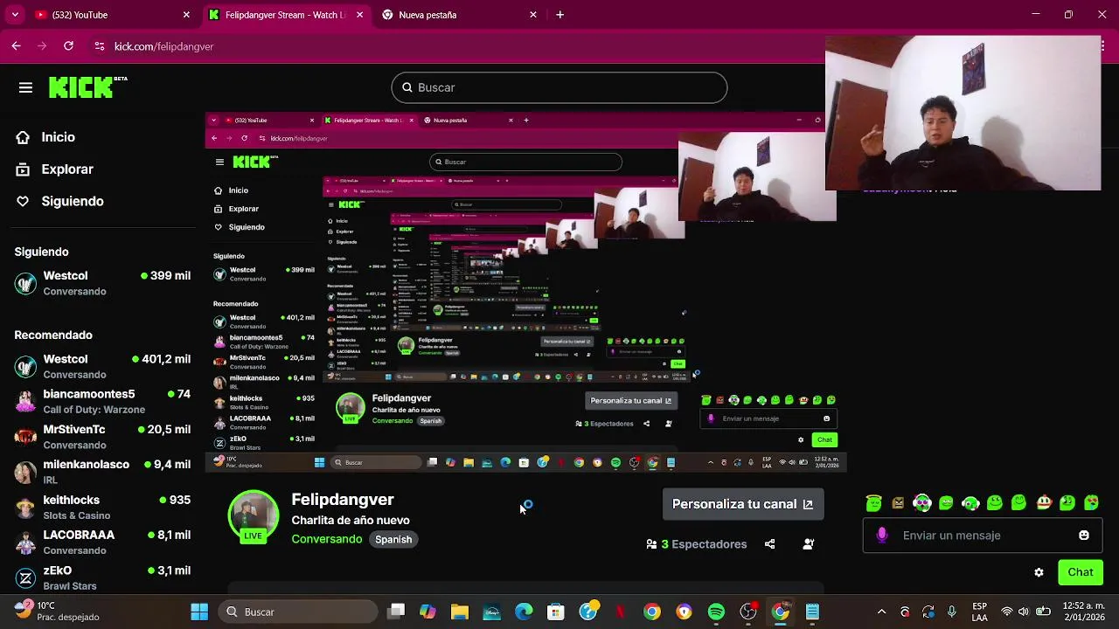
Task: Open Explorar in the sidebar
Action: (x=54, y=169)
